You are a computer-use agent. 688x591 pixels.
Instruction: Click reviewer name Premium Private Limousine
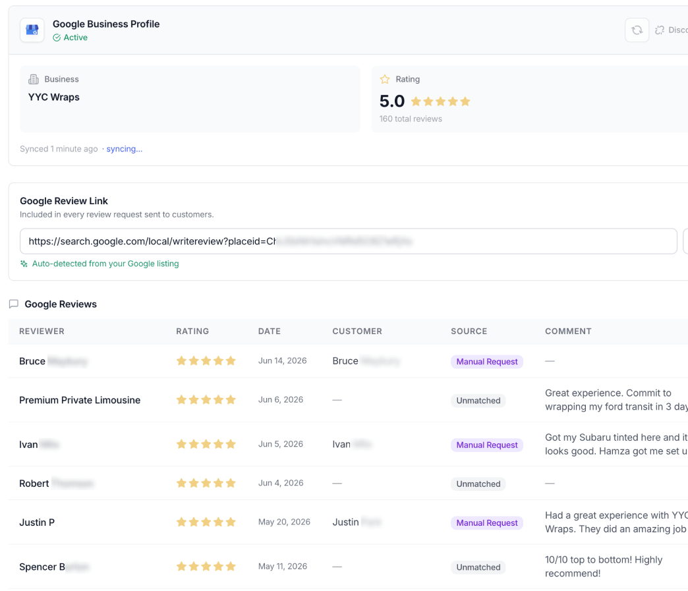pyautogui.click(x=80, y=400)
